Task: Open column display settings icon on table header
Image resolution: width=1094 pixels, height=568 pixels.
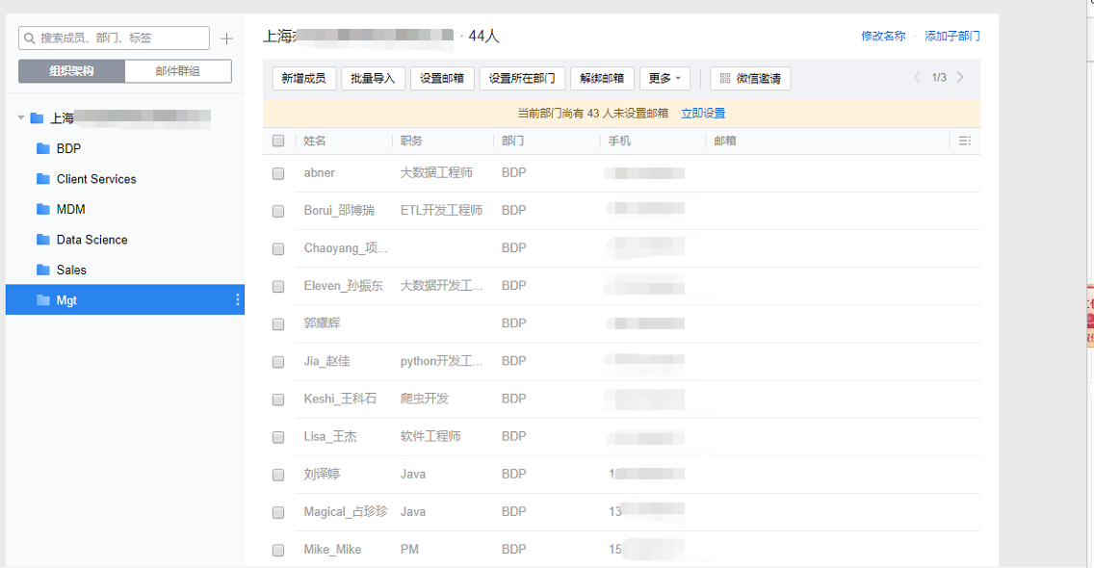Action: tap(964, 141)
